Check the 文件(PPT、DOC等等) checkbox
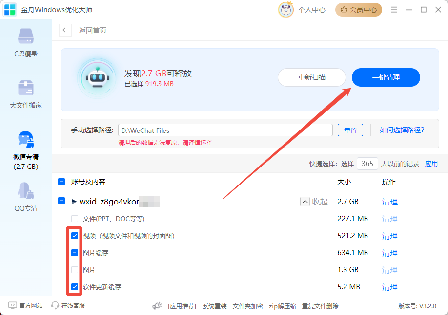The image size is (448, 315). [75, 219]
